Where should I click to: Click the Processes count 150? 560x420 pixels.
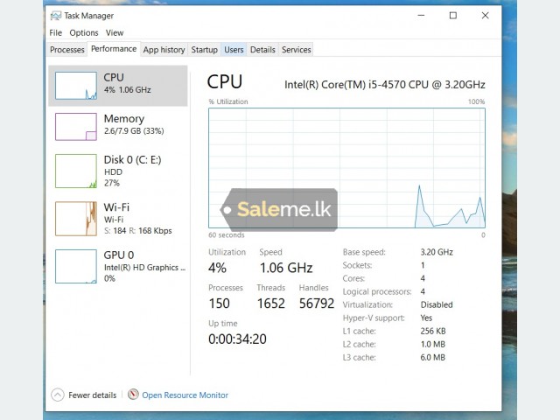coord(219,304)
